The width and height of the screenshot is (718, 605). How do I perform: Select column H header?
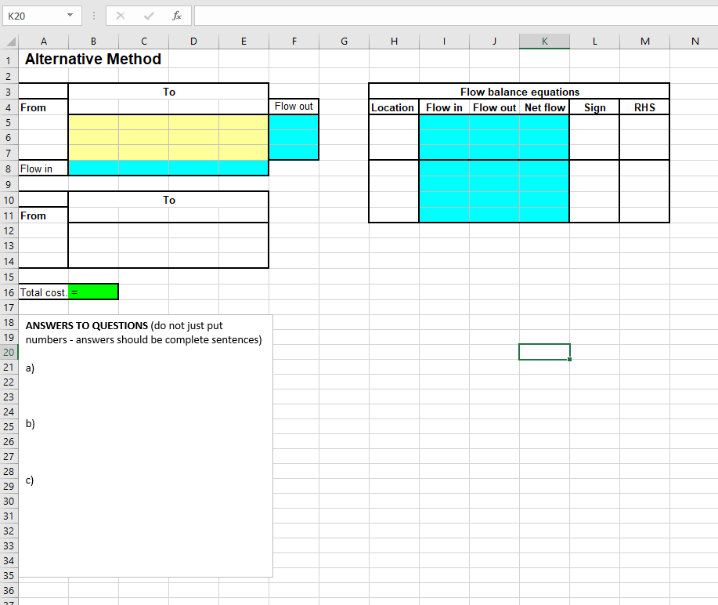click(394, 42)
